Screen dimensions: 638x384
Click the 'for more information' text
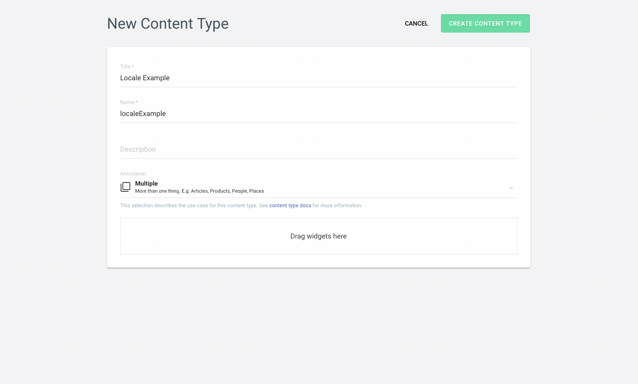pyautogui.click(x=337, y=205)
